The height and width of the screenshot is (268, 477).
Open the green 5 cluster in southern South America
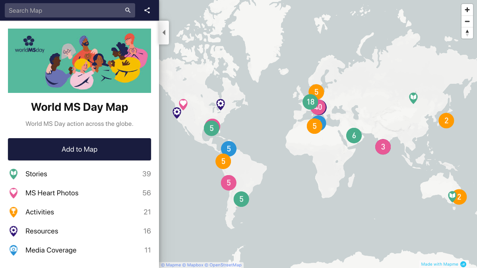click(241, 199)
